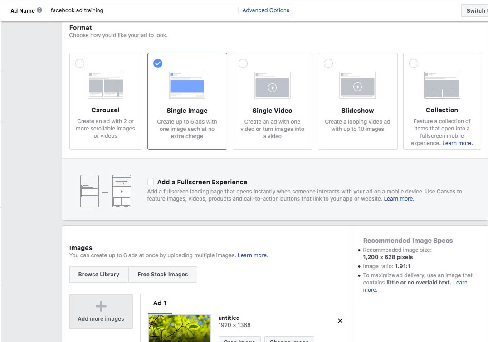Image resolution: width=488 pixels, height=342 pixels.
Task: Click the green leaves image thumbnail
Action: [x=180, y=328]
